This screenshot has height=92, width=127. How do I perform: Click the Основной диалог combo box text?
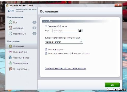pos(53,42)
